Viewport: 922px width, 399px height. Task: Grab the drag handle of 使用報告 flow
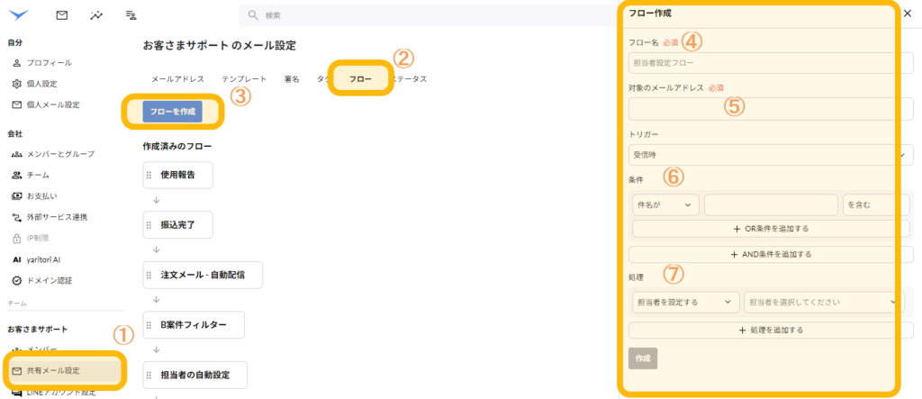[150, 175]
